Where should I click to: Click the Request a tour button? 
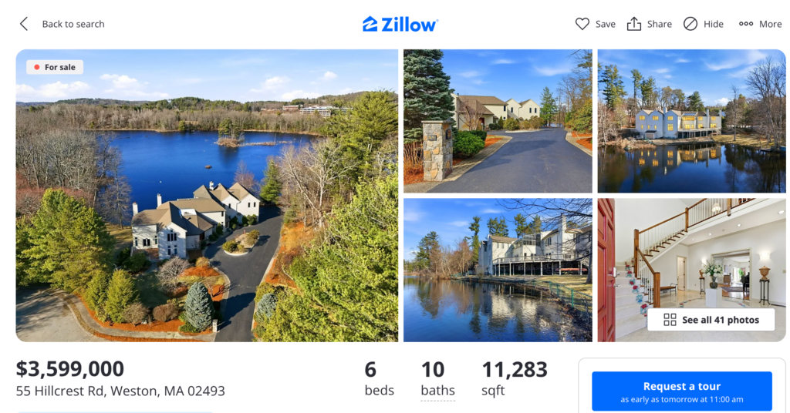(x=682, y=391)
